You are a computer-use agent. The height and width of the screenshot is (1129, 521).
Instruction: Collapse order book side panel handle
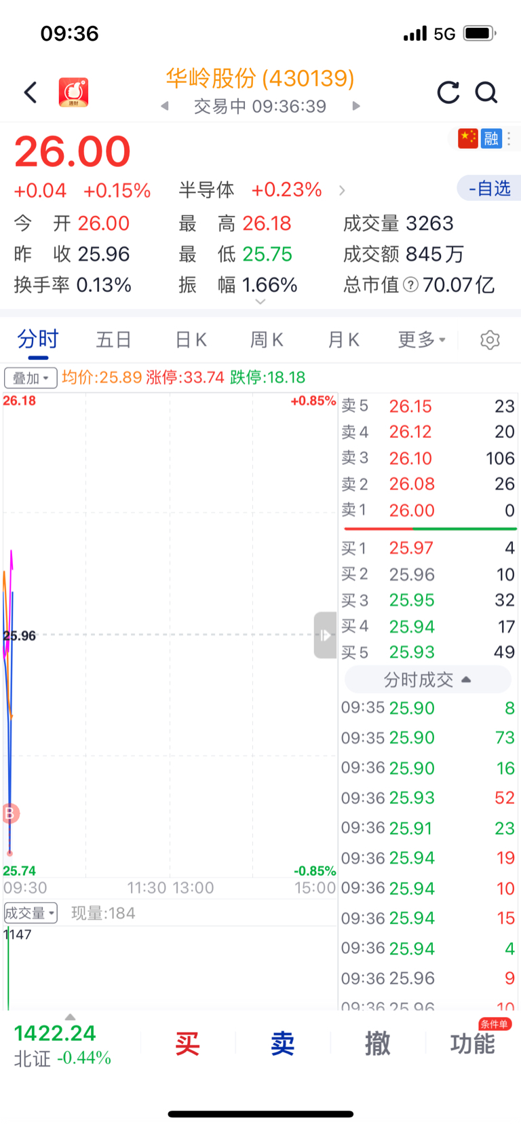[325, 635]
